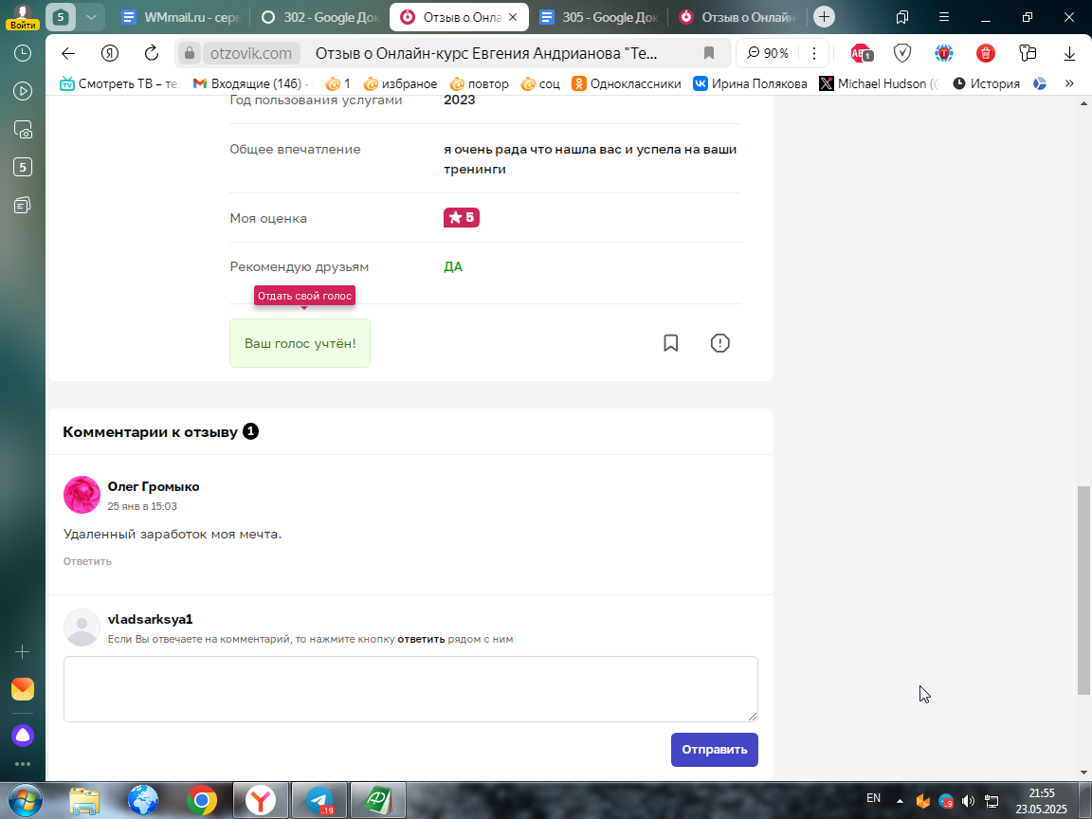
Task: Open the shield protection extension
Action: 902,54
